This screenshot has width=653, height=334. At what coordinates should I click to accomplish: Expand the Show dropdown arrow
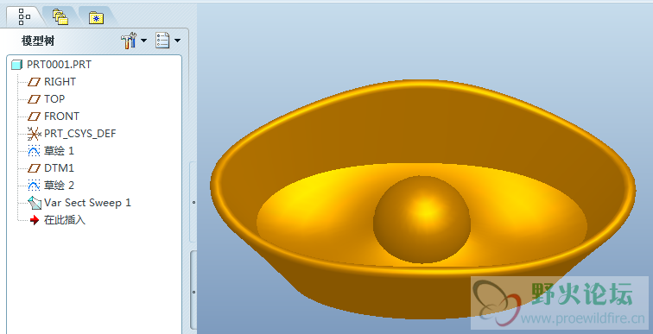point(177,41)
